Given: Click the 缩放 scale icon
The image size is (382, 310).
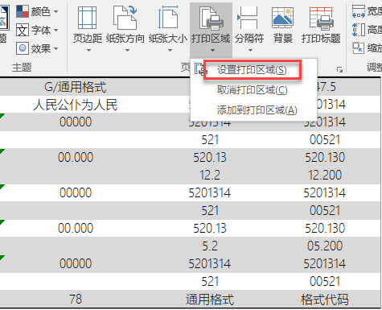Looking at the screenshot, I should pos(359,48).
